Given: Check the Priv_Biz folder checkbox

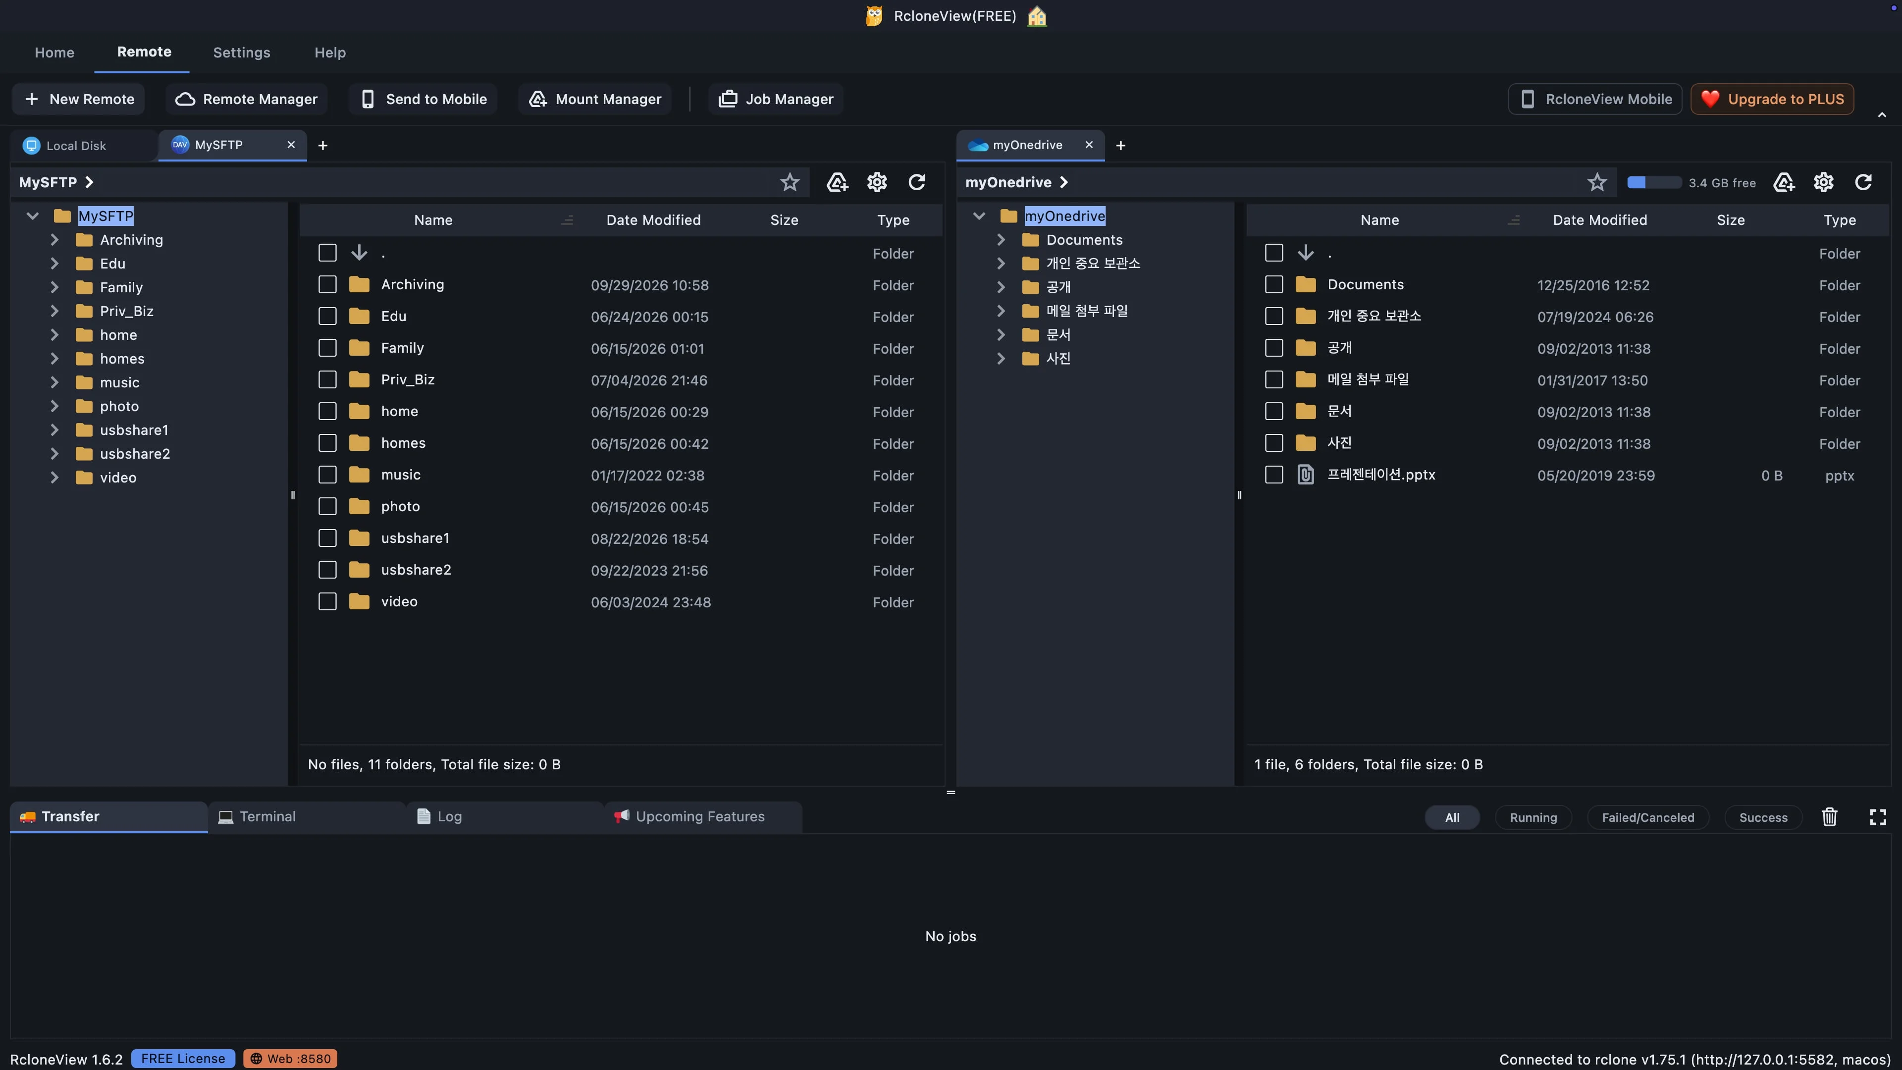Looking at the screenshot, I should click(327, 380).
